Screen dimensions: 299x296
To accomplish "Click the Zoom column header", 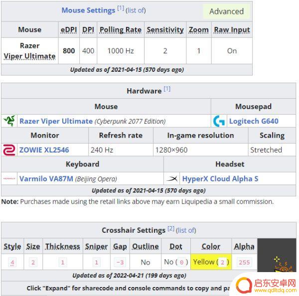I will point(199,30).
